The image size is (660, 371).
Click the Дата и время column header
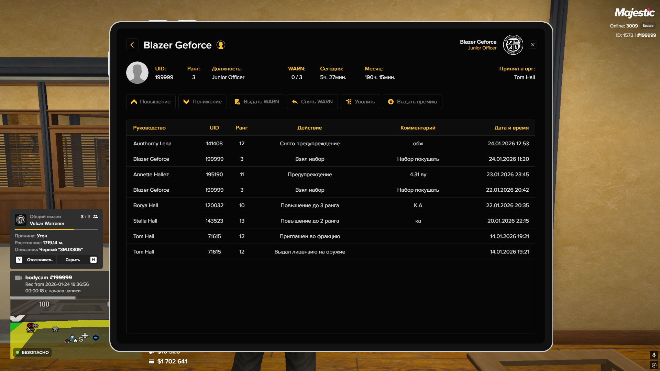(511, 128)
